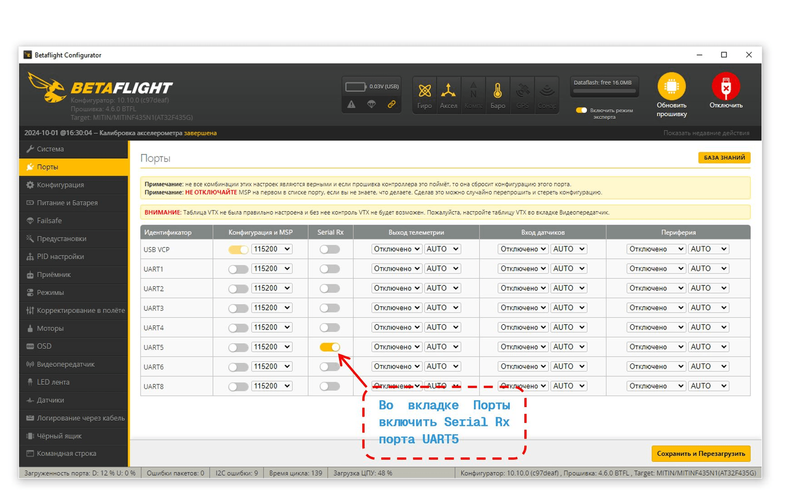Open UART2 MSP baud rate dropdown
799x497 pixels.
click(272, 288)
